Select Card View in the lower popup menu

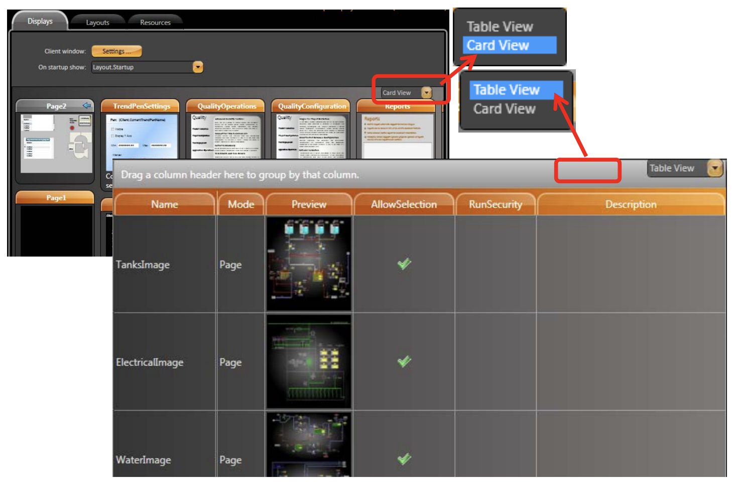[505, 108]
